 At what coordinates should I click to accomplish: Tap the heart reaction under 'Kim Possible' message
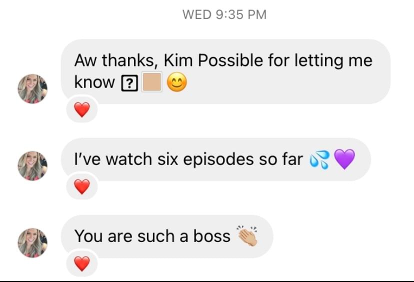click(82, 109)
